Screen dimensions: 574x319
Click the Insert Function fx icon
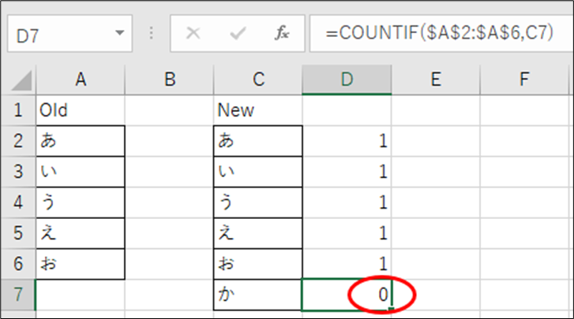click(x=282, y=34)
